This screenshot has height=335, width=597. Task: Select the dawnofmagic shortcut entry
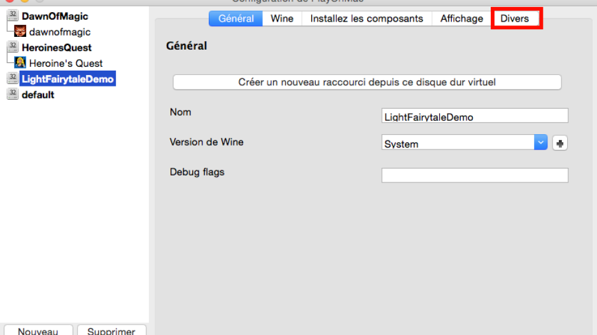click(60, 32)
